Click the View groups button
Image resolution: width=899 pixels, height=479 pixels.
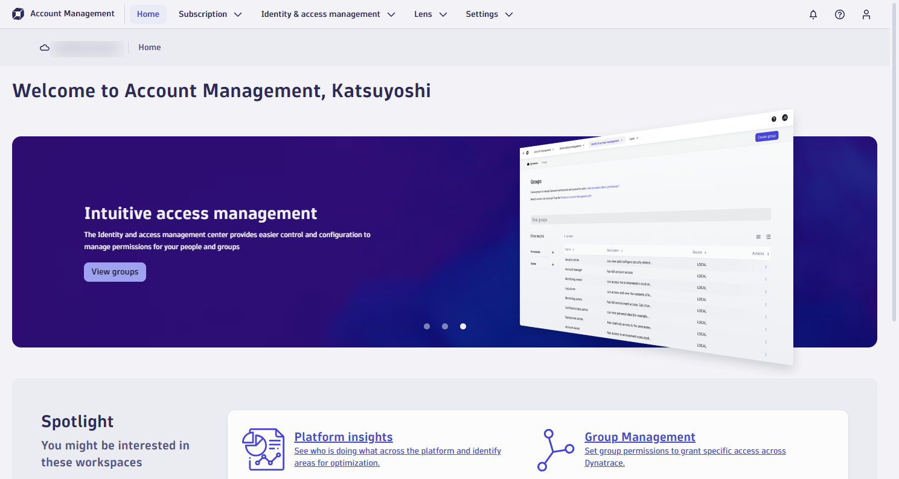[x=115, y=272]
